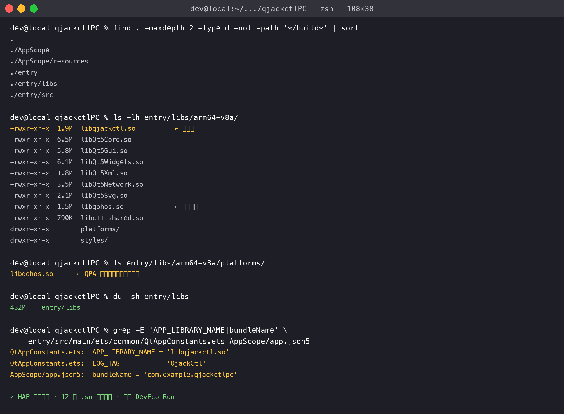Click the grep -E APP_LIBRARY_NAME command line

(149, 330)
